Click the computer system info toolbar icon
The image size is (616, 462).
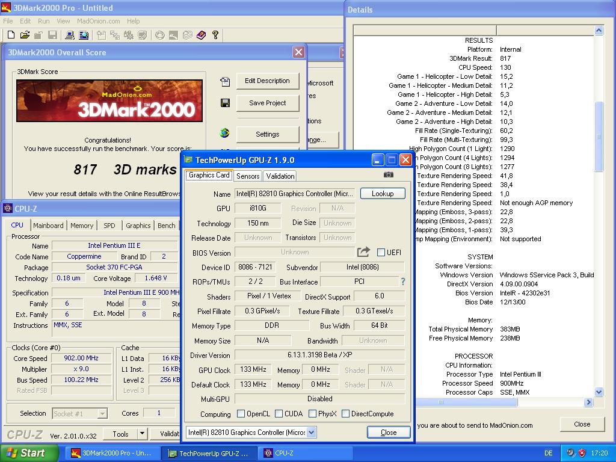point(70,35)
